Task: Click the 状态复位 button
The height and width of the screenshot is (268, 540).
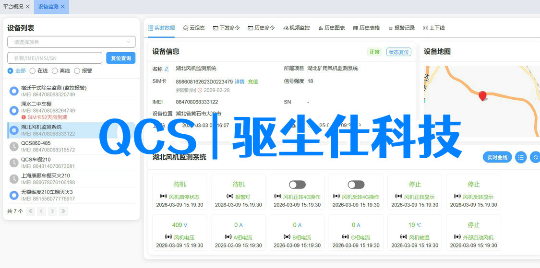Action: pyautogui.click(x=399, y=52)
